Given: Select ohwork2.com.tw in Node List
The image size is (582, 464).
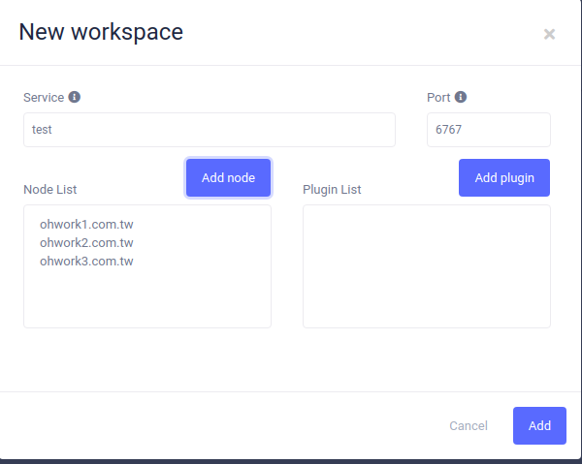Looking at the screenshot, I should 86,243.
